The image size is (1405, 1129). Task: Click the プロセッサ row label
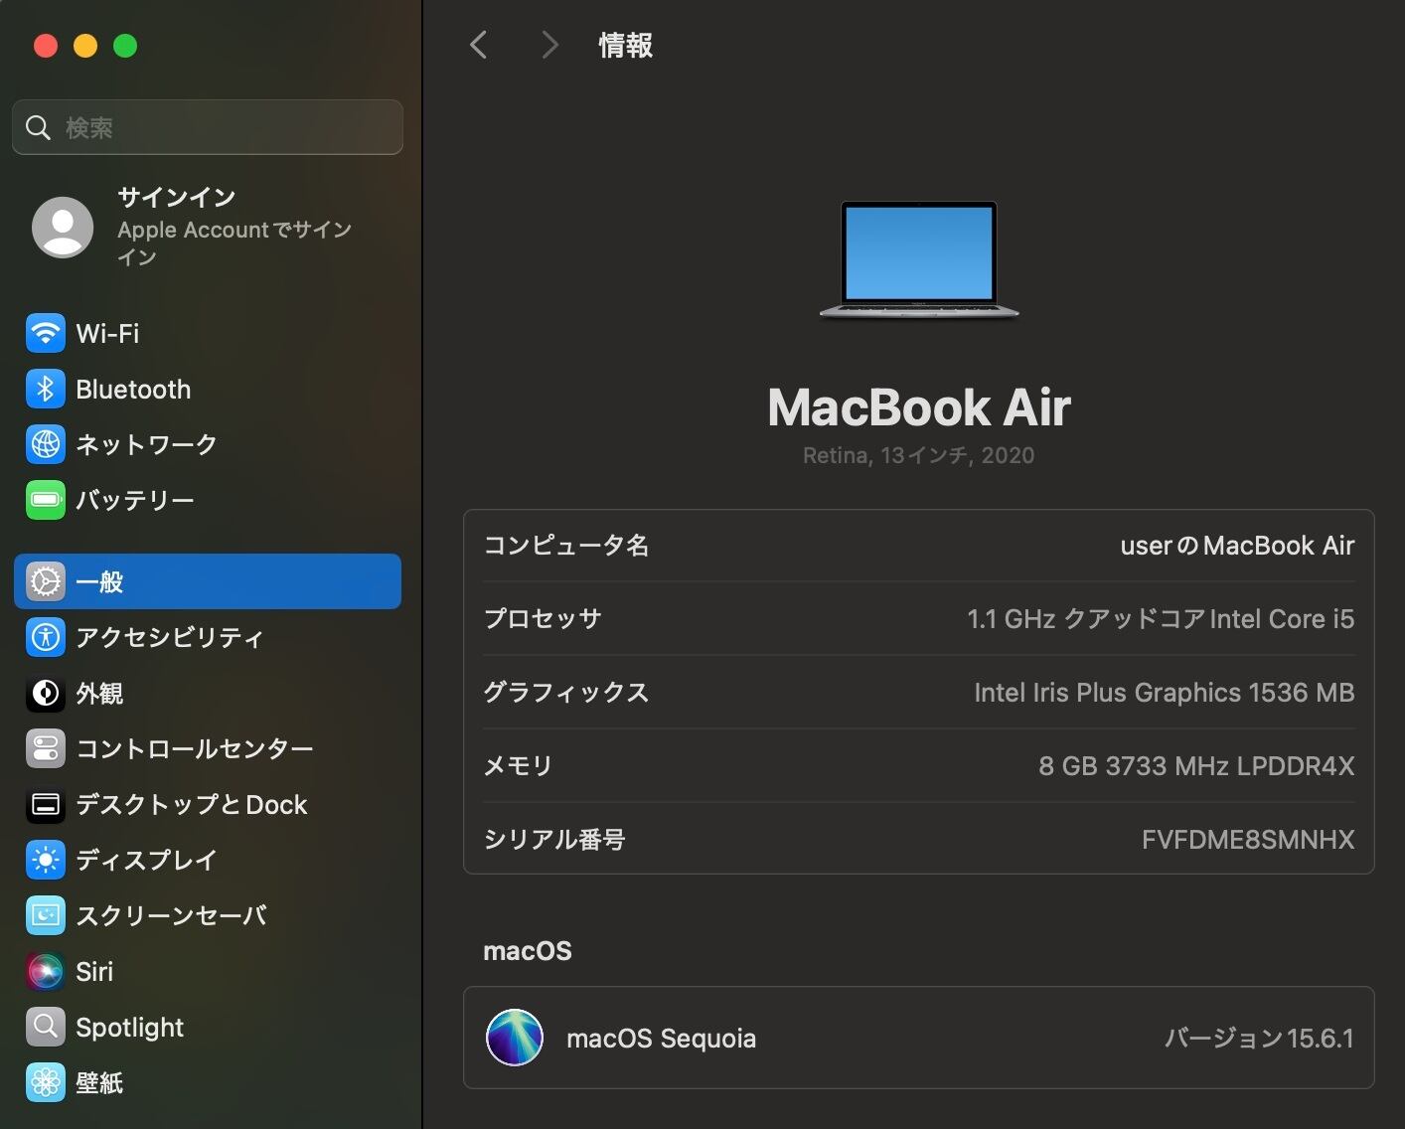[543, 619]
